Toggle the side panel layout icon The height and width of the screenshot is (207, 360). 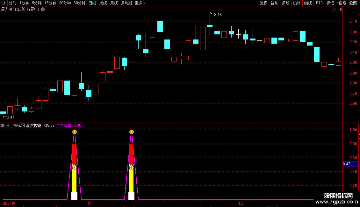tap(340, 10)
